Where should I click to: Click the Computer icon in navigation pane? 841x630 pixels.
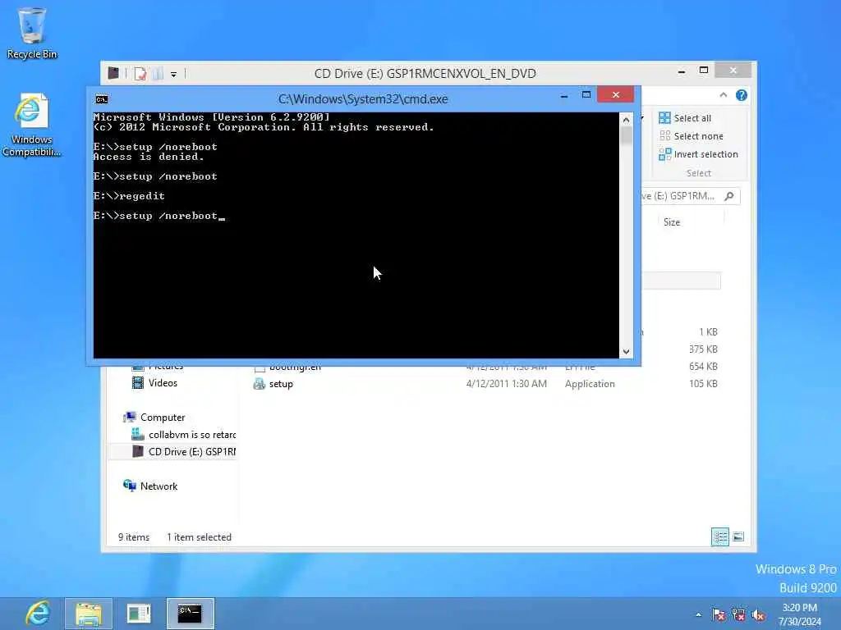129,417
